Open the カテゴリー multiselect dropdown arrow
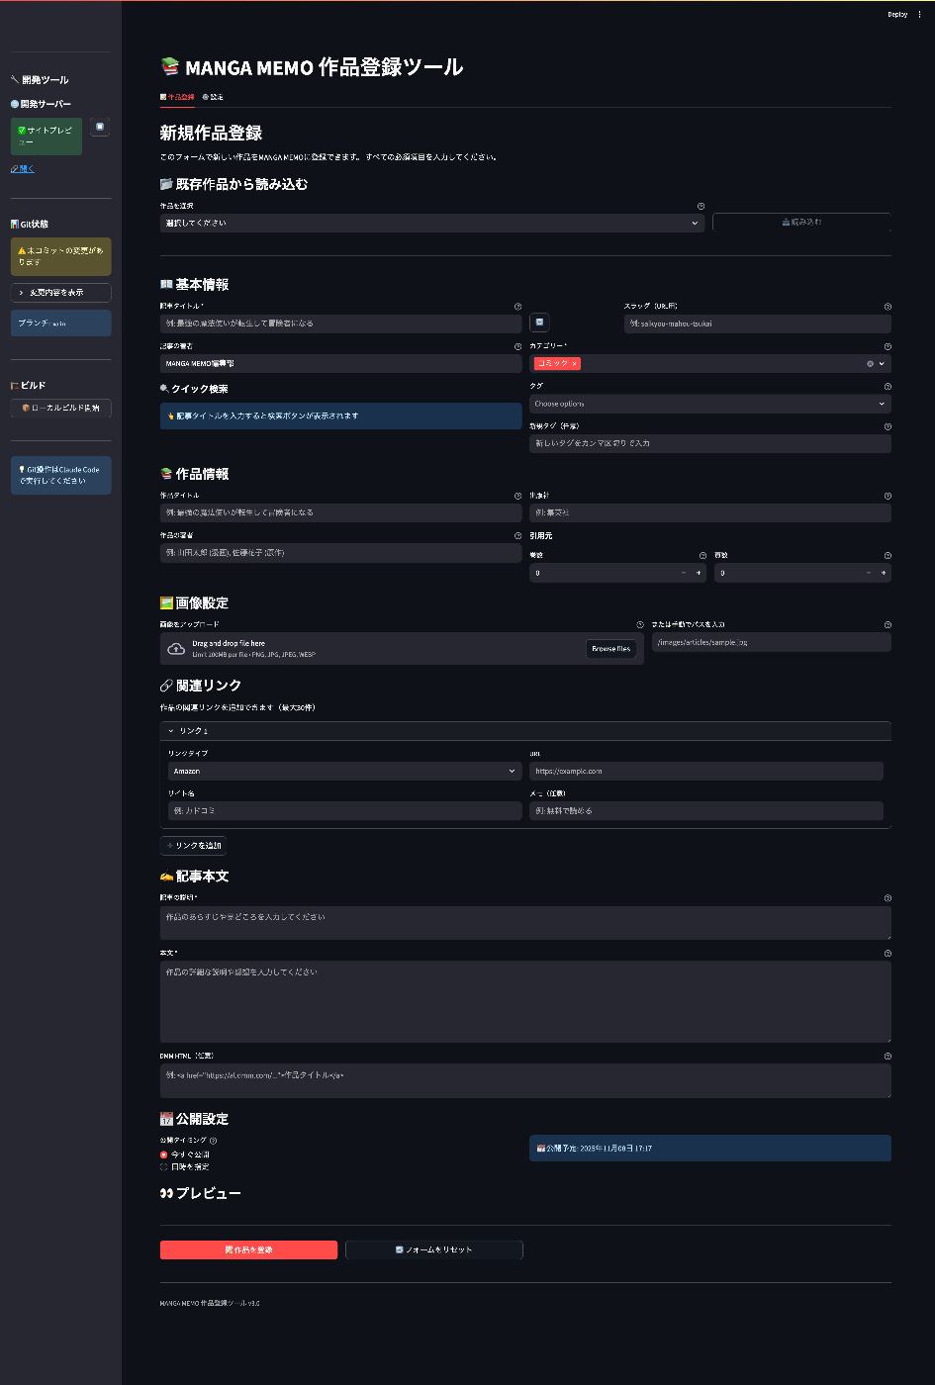This screenshot has height=1385, width=935. point(883,364)
